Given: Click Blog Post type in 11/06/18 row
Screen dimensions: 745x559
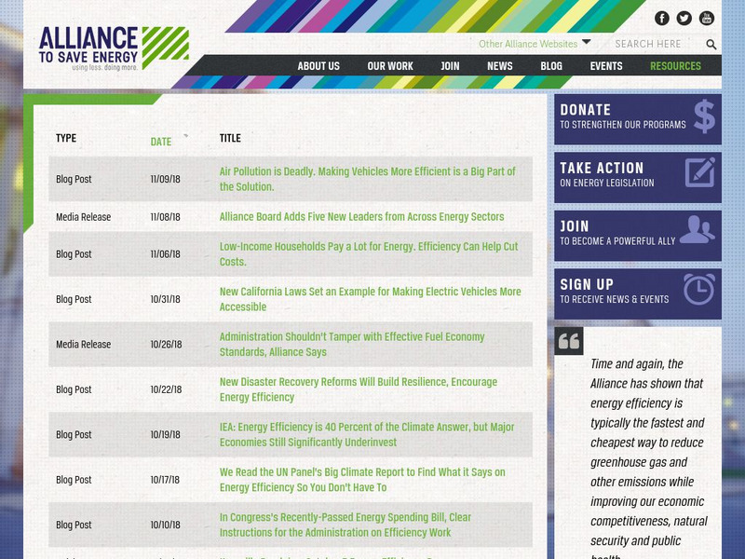Looking at the screenshot, I should tap(74, 253).
